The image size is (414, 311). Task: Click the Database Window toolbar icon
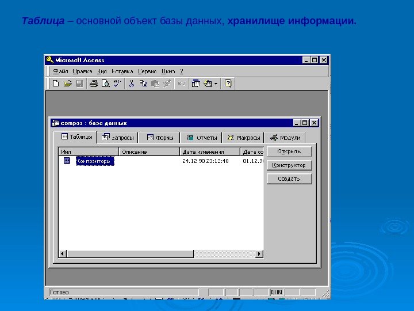click(195, 84)
